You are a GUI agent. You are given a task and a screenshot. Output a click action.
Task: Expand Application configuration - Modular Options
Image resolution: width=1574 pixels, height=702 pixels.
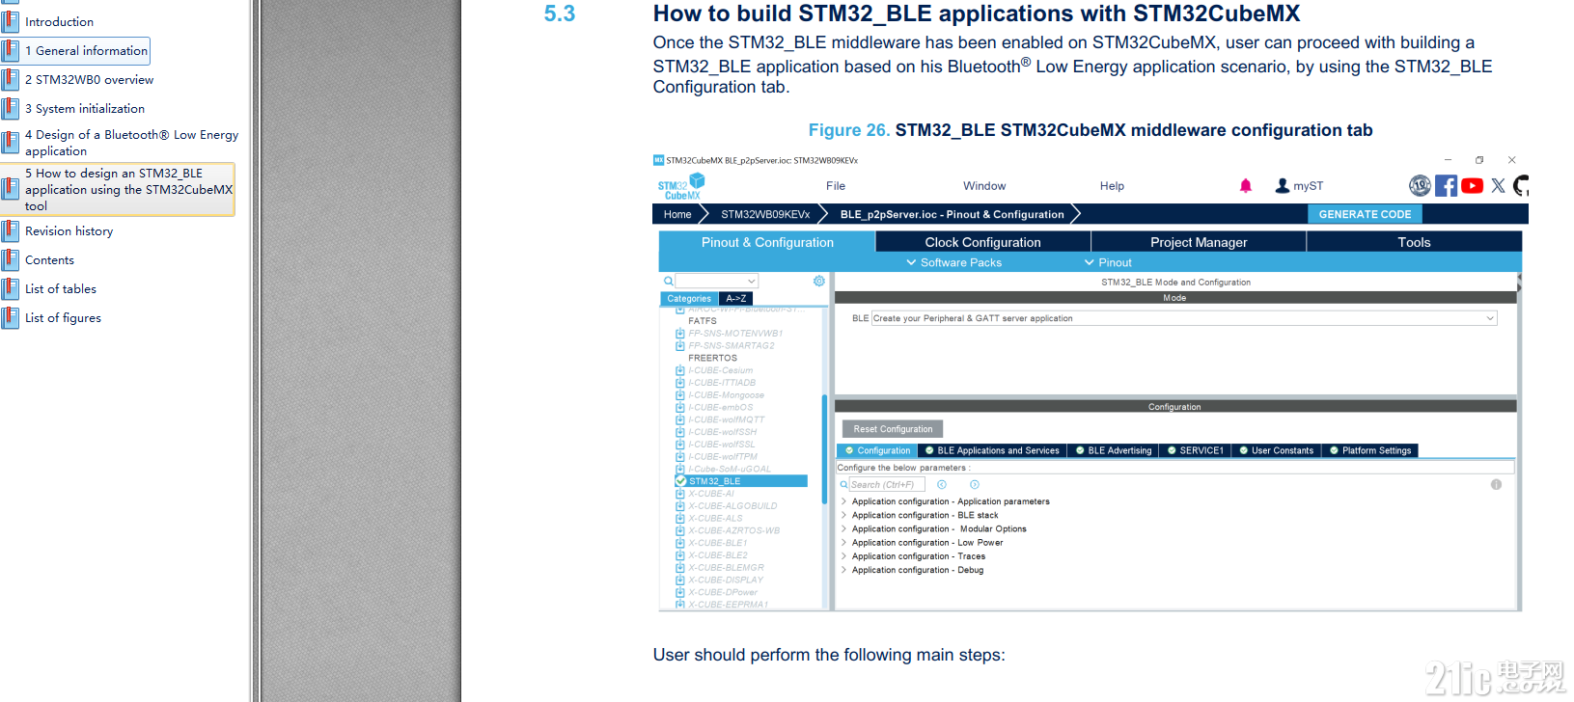(x=843, y=528)
